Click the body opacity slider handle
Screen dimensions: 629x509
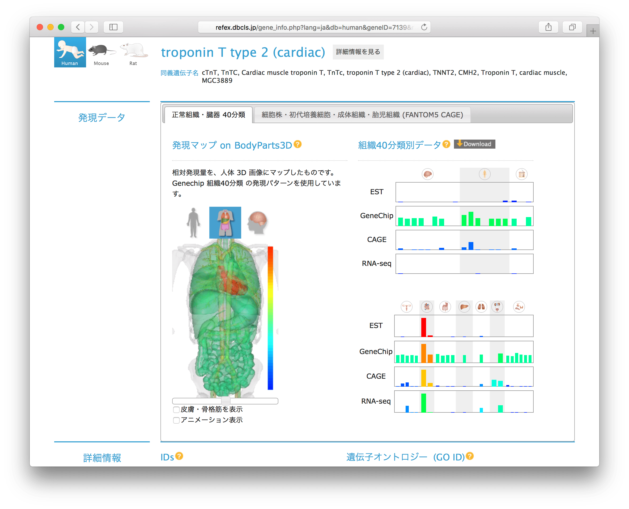[x=226, y=401]
